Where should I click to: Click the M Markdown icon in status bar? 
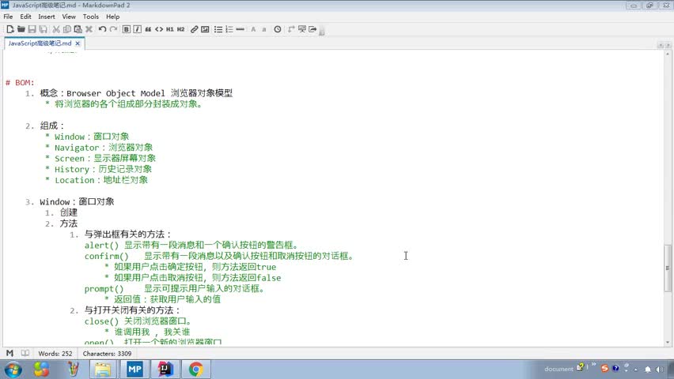(x=9, y=353)
